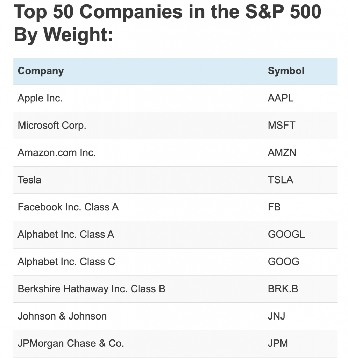Select the FB ticker symbol

[x=274, y=207]
